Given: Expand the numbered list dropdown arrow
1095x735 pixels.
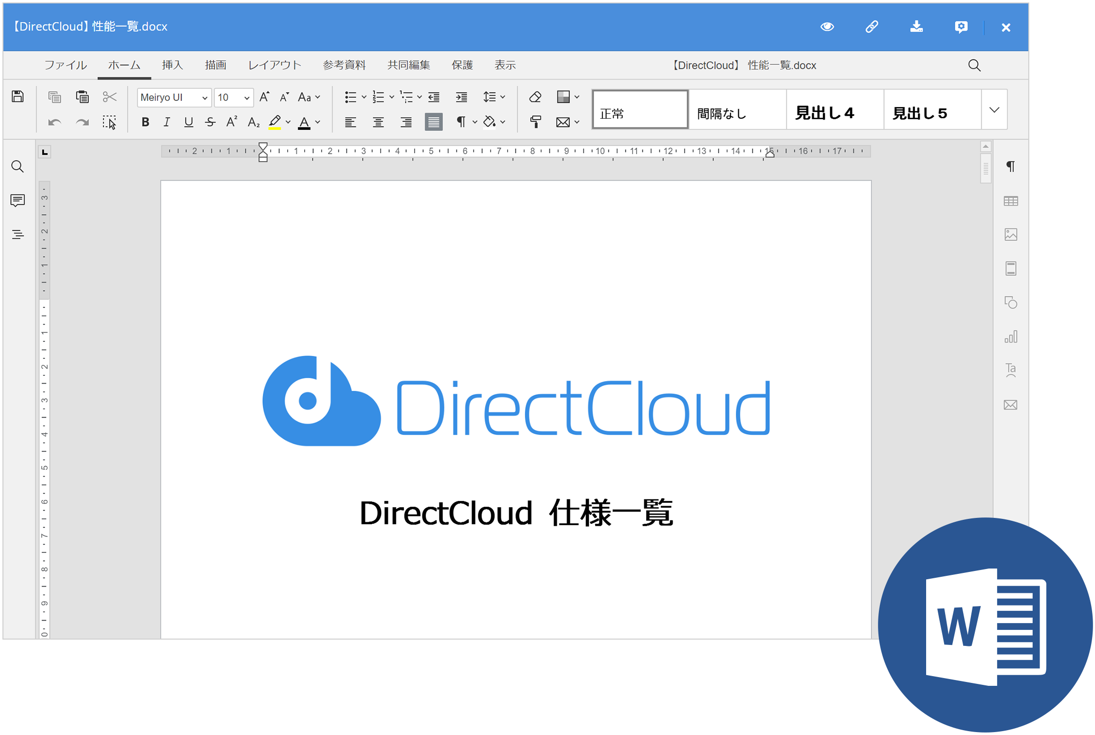Looking at the screenshot, I should click(392, 97).
